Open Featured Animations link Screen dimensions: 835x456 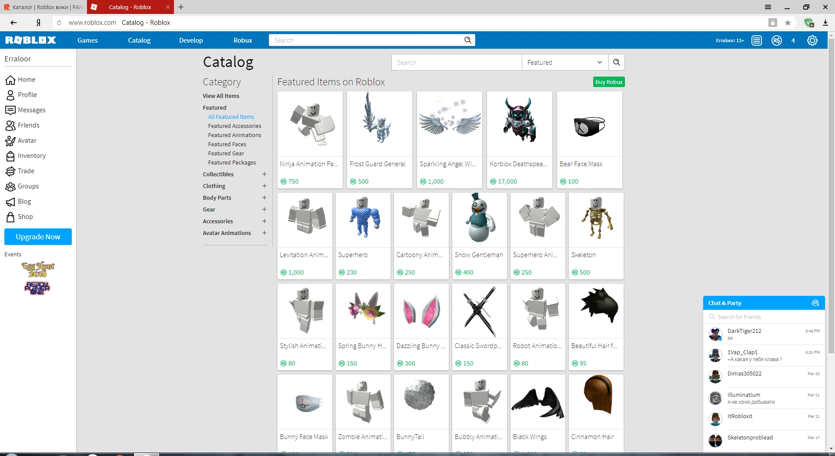point(235,135)
